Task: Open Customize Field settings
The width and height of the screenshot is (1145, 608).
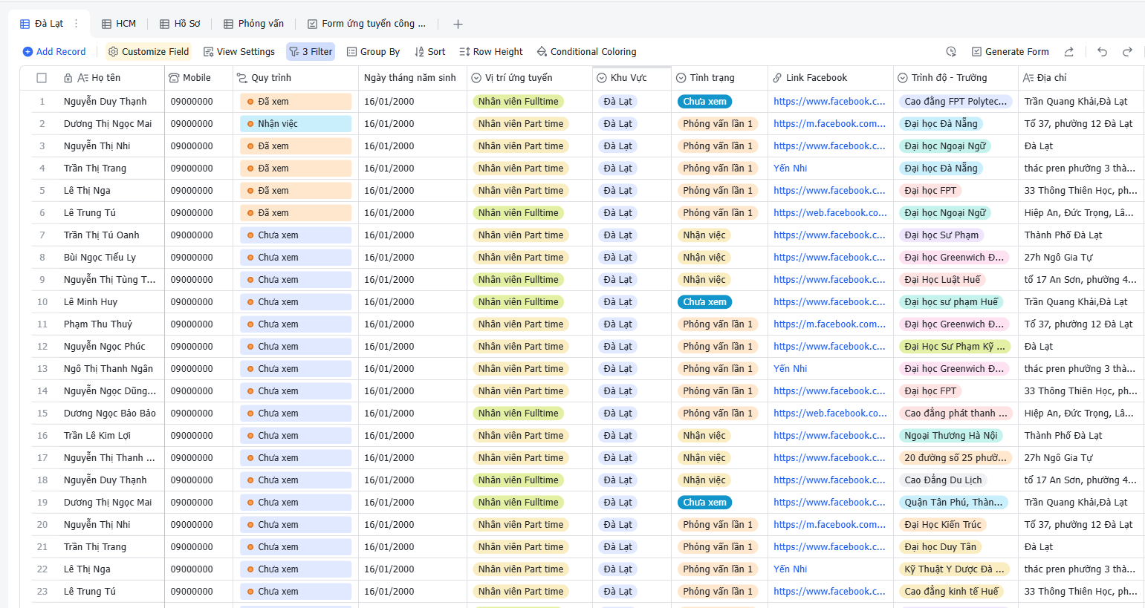Action: (149, 52)
